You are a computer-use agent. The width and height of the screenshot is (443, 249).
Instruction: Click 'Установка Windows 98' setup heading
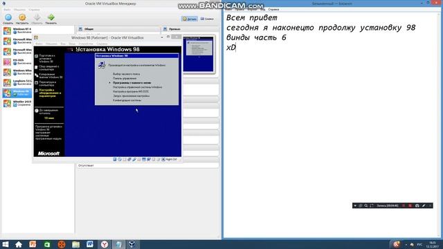click(x=107, y=49)
